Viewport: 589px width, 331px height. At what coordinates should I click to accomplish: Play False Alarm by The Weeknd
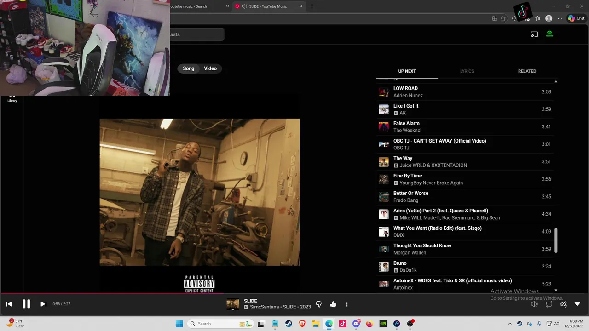point(465,127)
